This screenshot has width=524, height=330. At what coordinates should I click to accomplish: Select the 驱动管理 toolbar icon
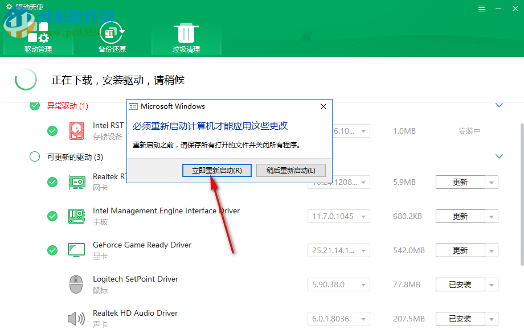tap(38, 31)
